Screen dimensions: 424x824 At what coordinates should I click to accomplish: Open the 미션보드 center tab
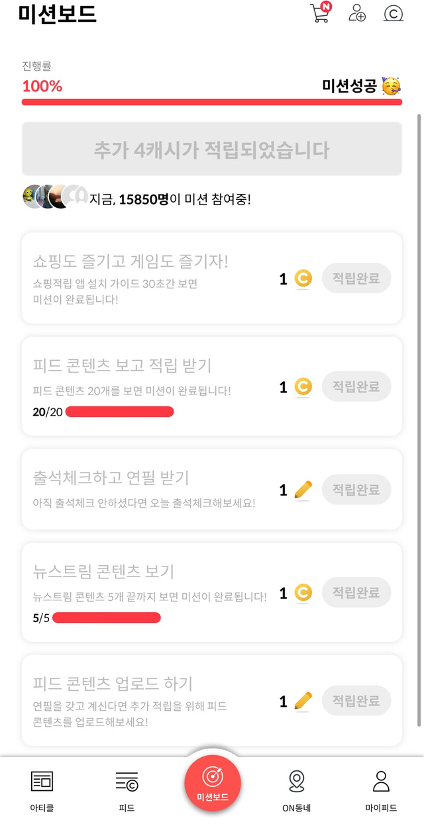click(212, 783)
